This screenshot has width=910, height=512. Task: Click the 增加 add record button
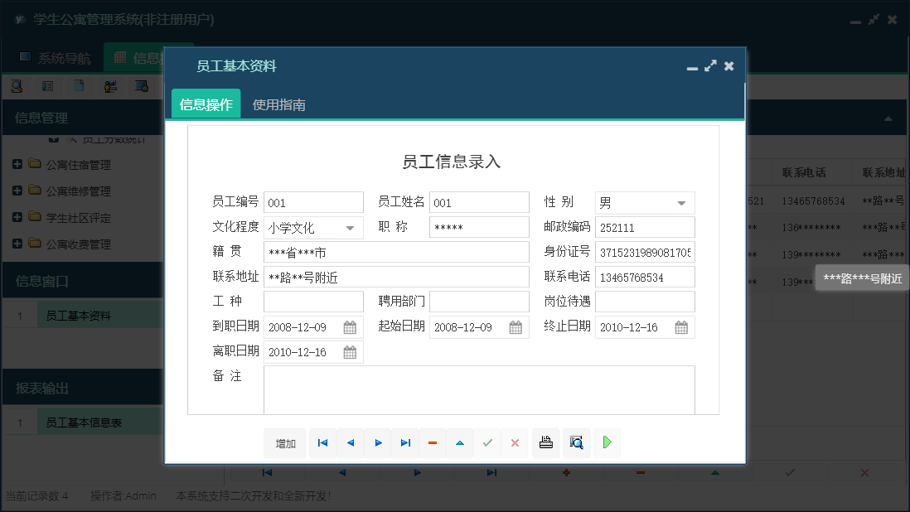click(284, 443)
